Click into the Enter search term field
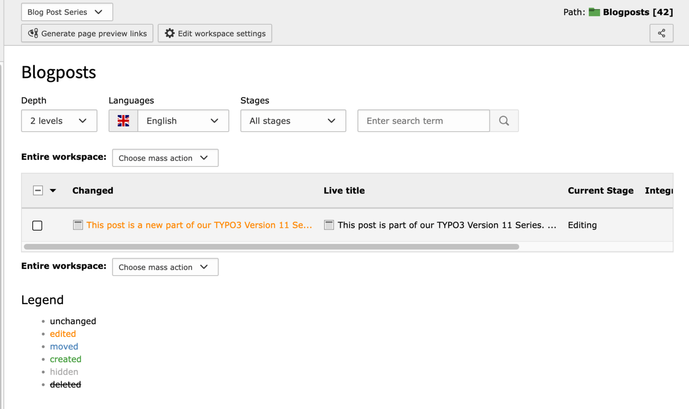 (423, 121)
